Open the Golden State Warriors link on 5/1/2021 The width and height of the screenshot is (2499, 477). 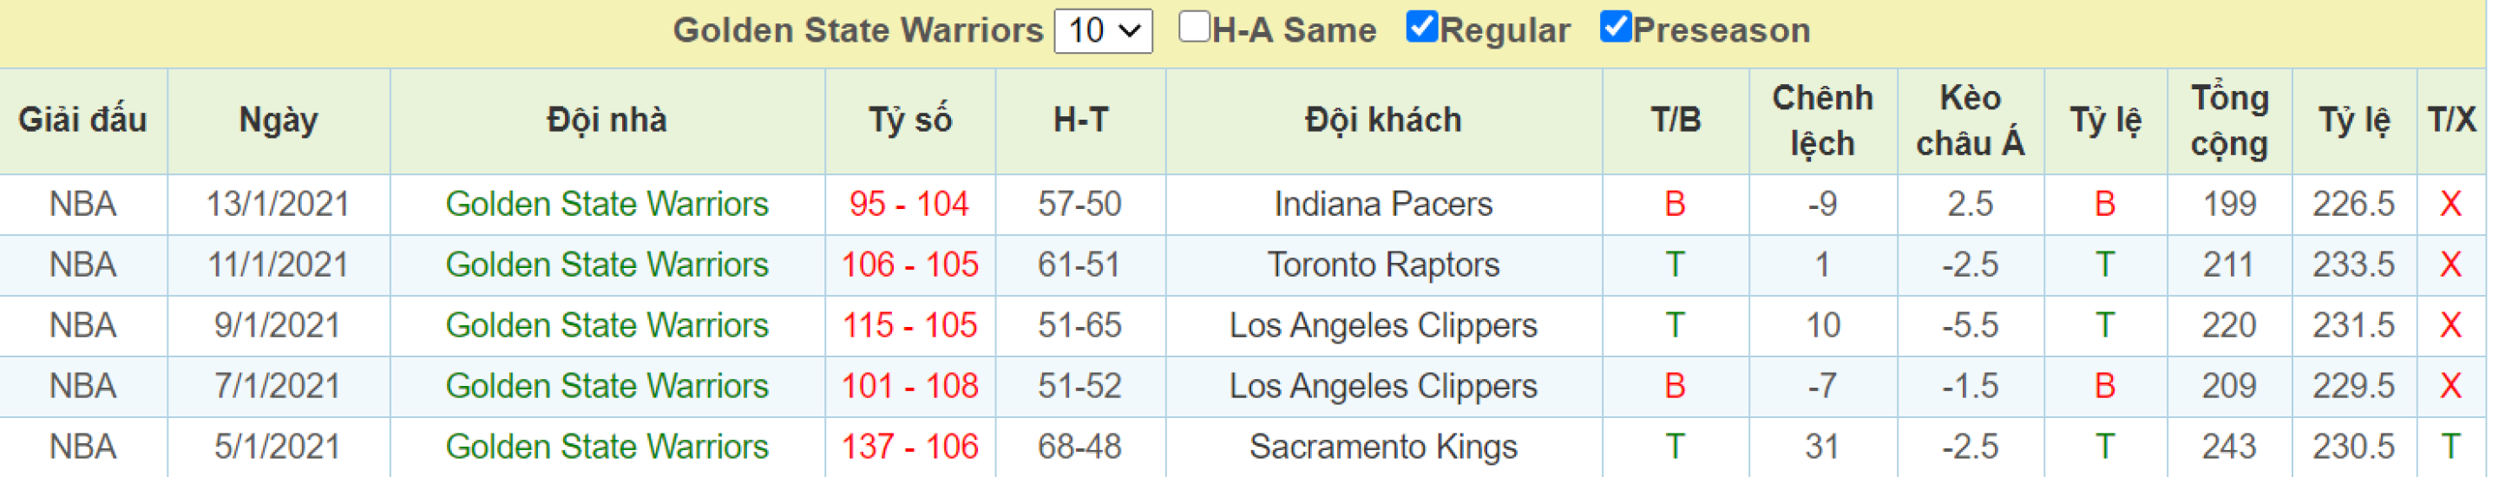607,447
